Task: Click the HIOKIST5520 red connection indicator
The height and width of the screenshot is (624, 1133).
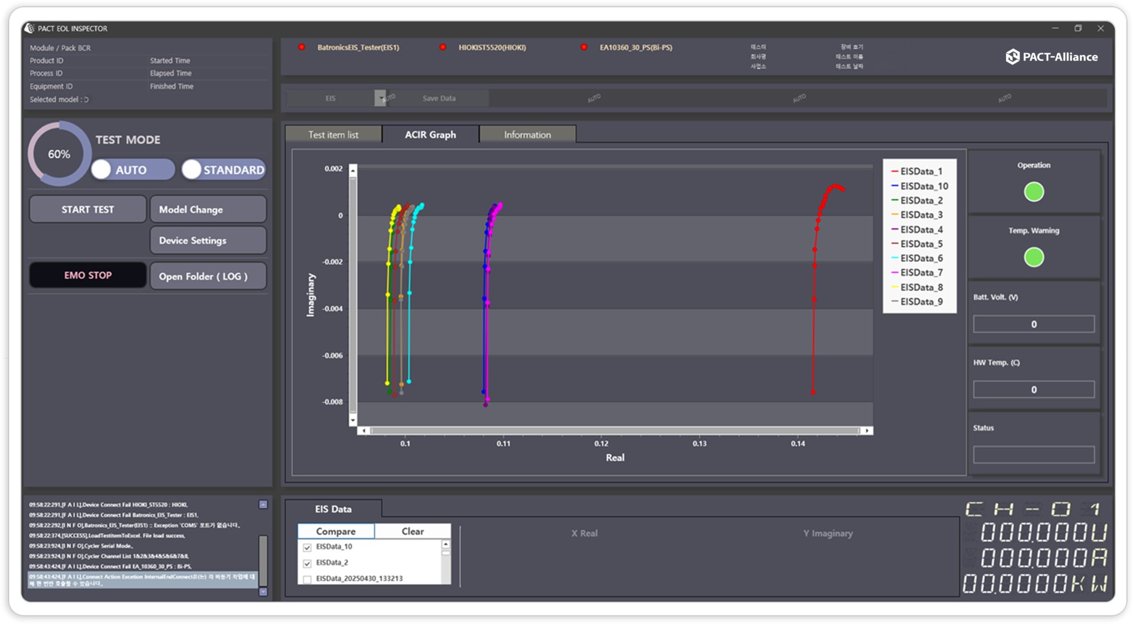Action: coord(443,47)
